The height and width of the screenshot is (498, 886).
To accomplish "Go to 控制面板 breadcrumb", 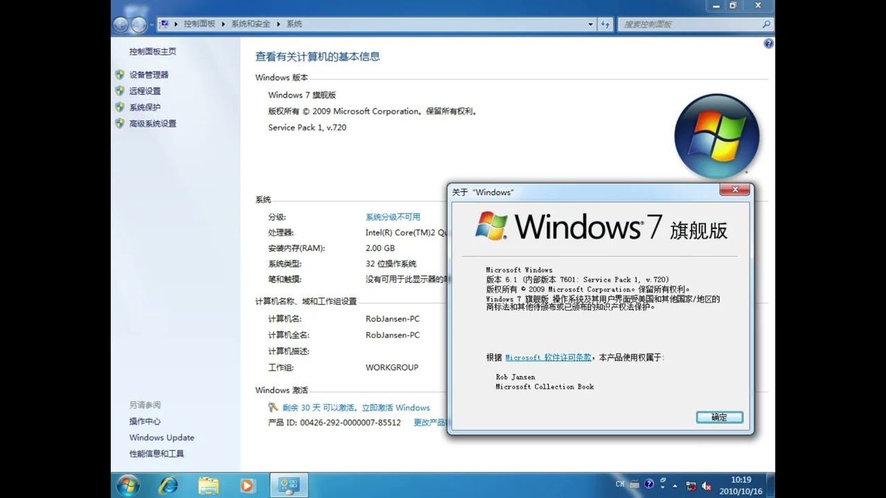I will tap(199, 24).
